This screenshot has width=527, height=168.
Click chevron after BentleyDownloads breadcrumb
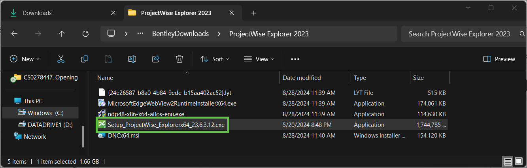(x=219, y=34)
